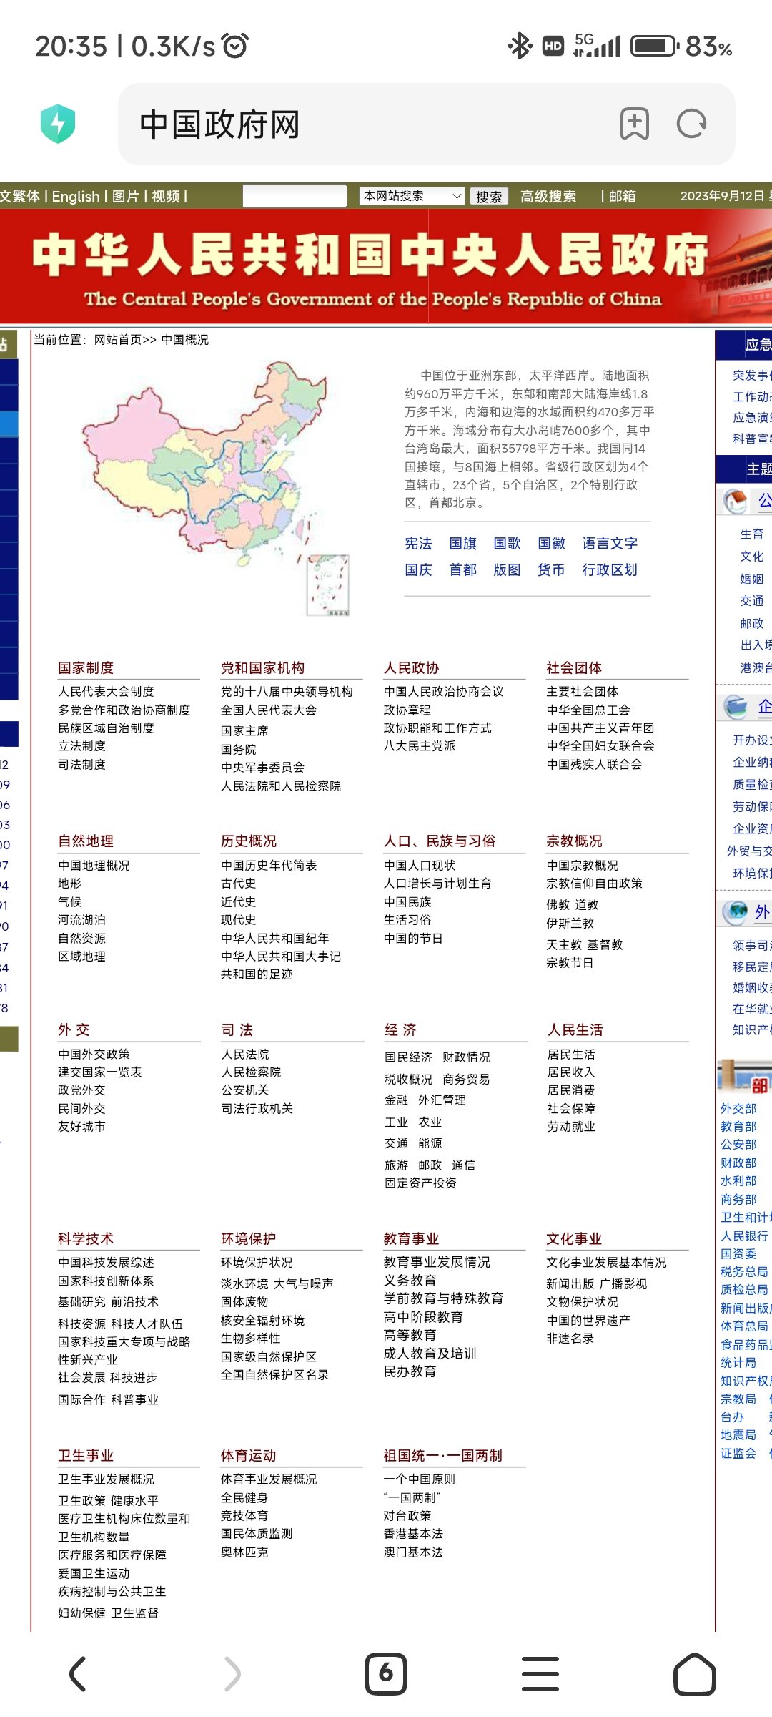772x1717 pixels.
Task: Open 河流湖泊 rivers and lakes link
Action: 81,920
